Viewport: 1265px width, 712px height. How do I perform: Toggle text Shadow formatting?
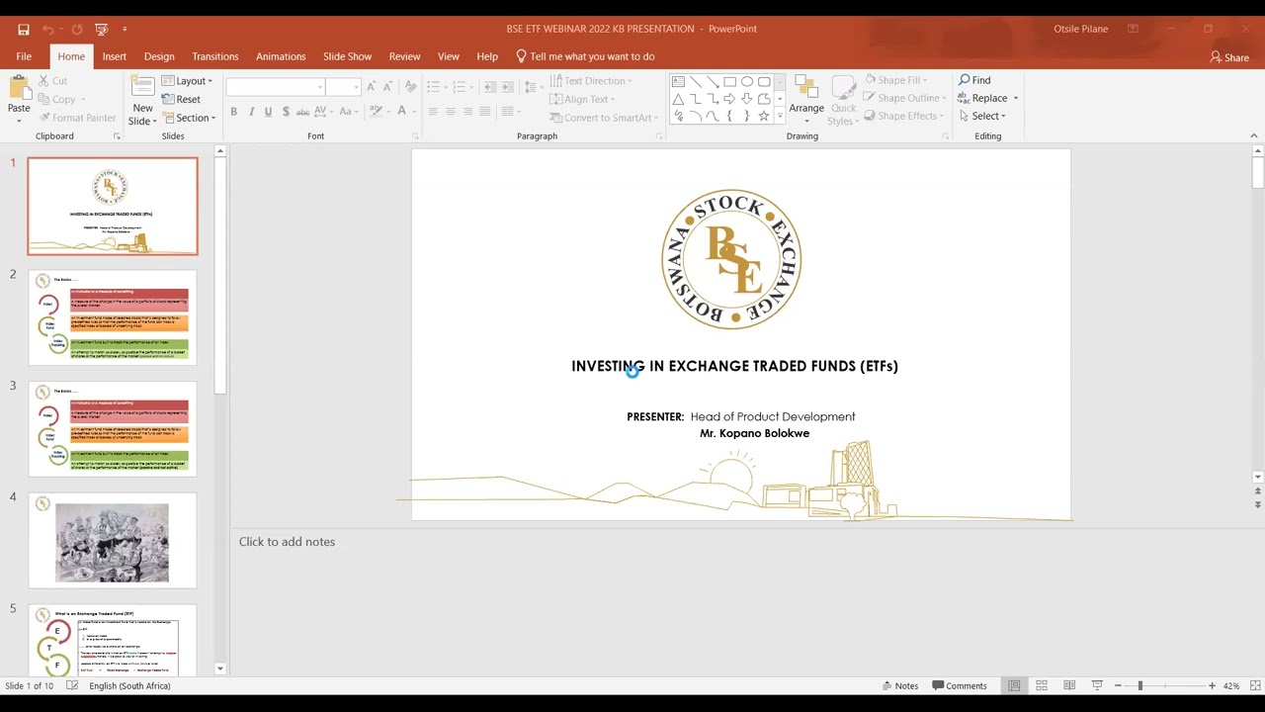[286, 112]
